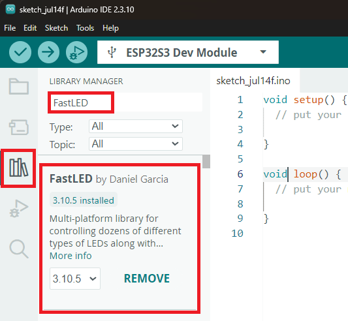The image size is (348, 321).
Task: Open the Help menu
Action: tap(110, 28)
